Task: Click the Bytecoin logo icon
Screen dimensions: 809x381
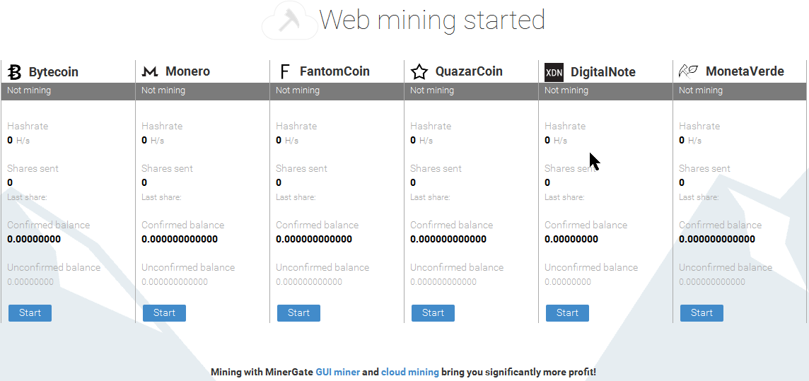Action: (x=14, y=71)
